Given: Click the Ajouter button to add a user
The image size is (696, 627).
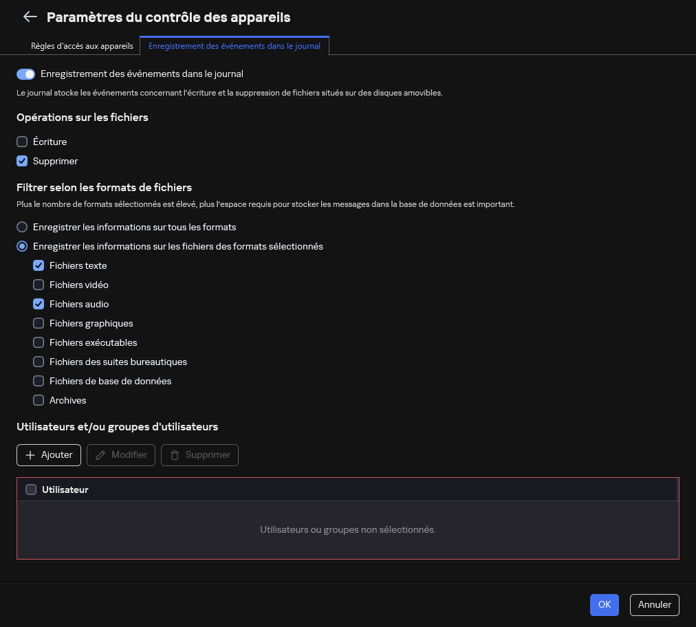Looking at the screenshot, I should [x=49, y=455].
